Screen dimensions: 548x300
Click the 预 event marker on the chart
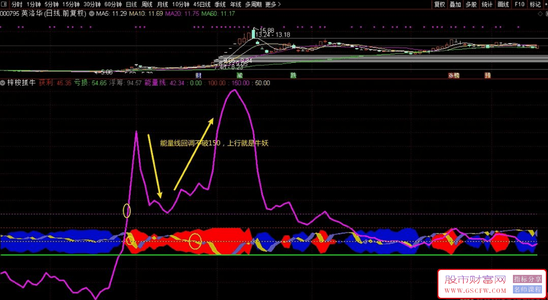tap(488, 75)
